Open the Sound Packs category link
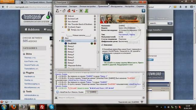Screen dimensions: 196x110 coord(32,65)
